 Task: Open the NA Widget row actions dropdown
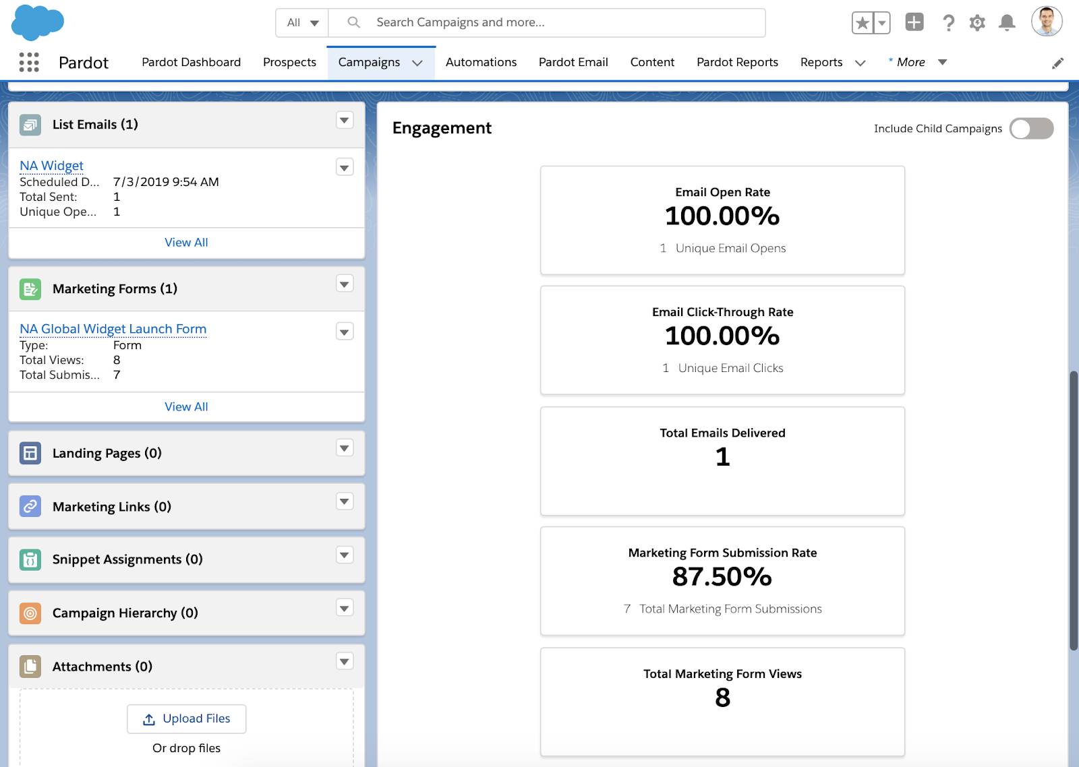tap(345, 167)
